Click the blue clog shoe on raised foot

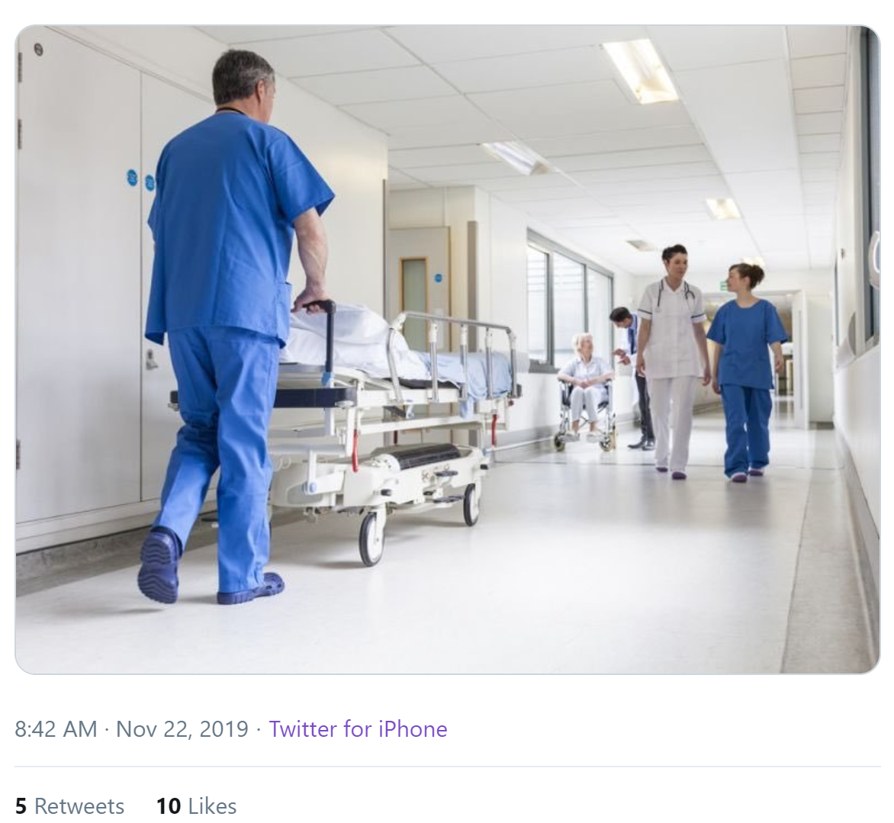[x=159, y=565]
